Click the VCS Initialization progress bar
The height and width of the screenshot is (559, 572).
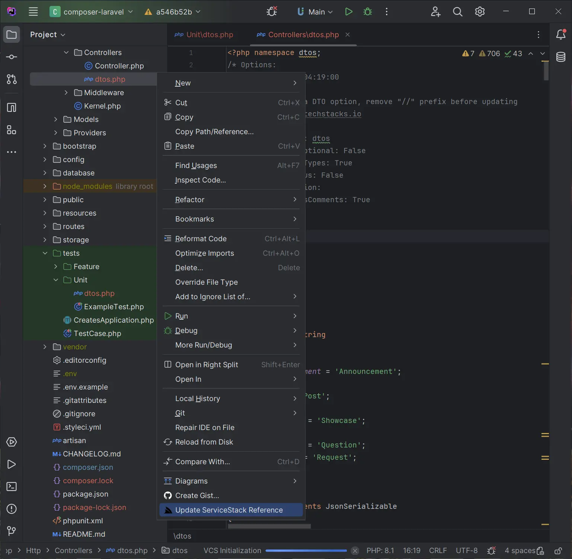click(306, 550)
